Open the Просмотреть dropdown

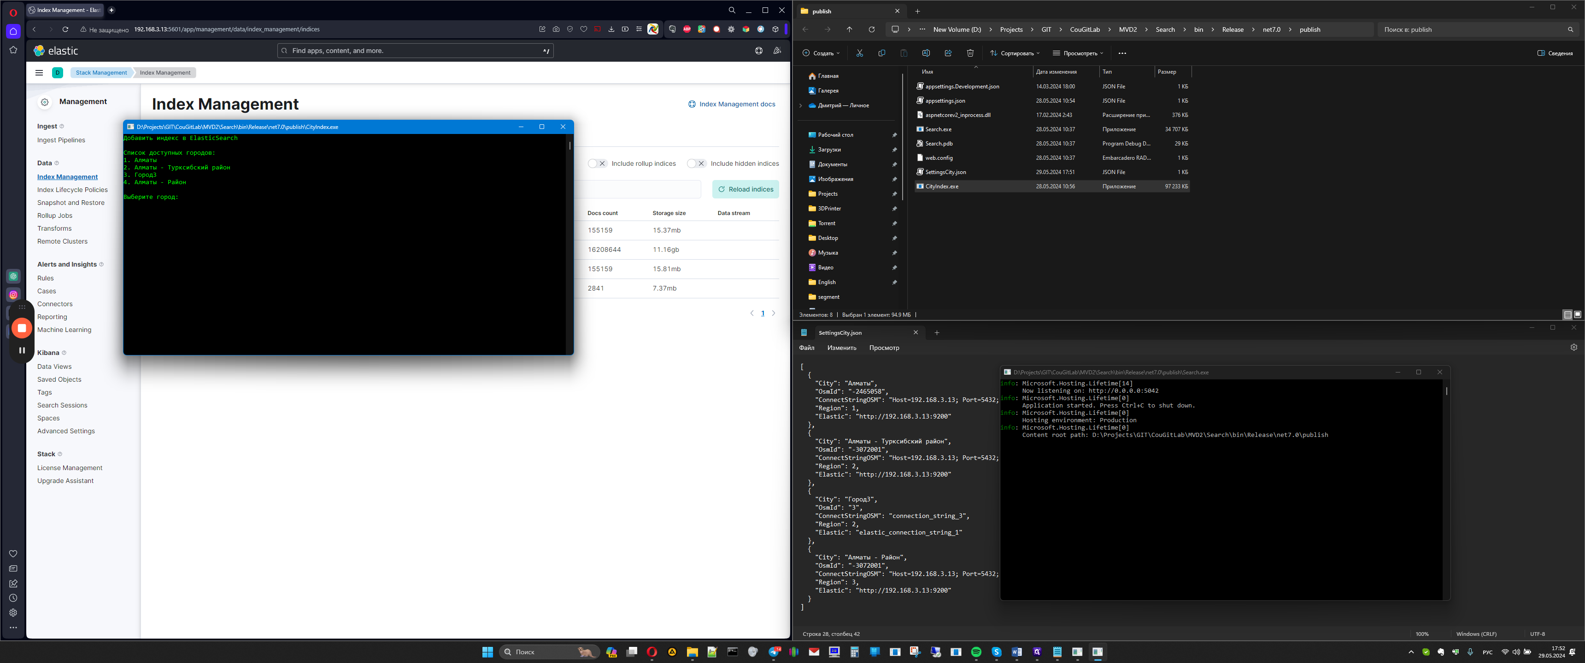coord(1078,53)
